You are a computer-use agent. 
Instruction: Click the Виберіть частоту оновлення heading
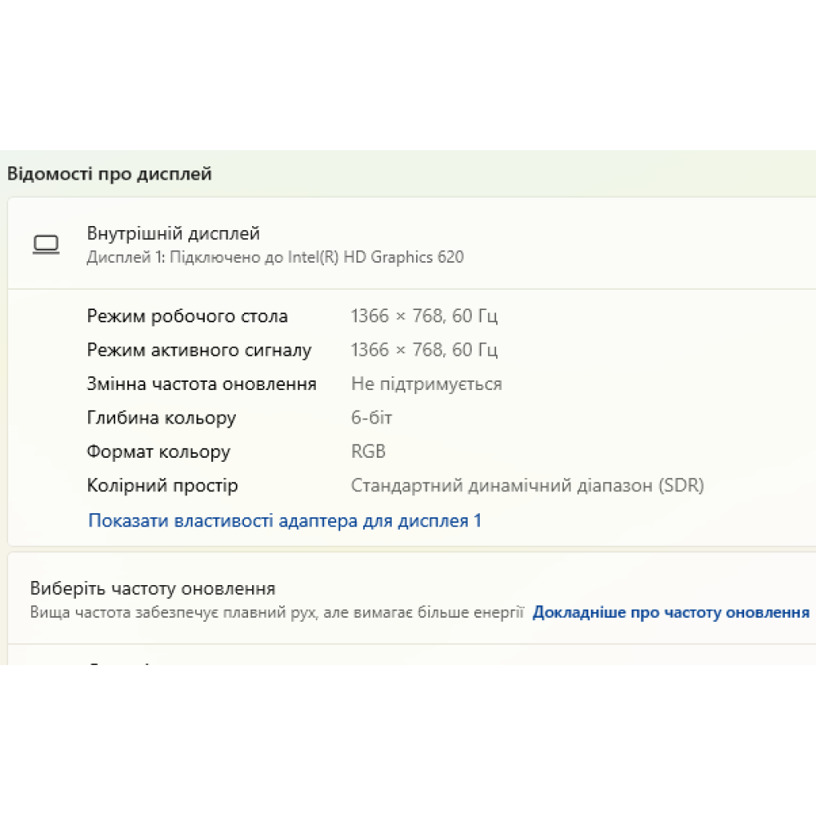coord(153,588)
